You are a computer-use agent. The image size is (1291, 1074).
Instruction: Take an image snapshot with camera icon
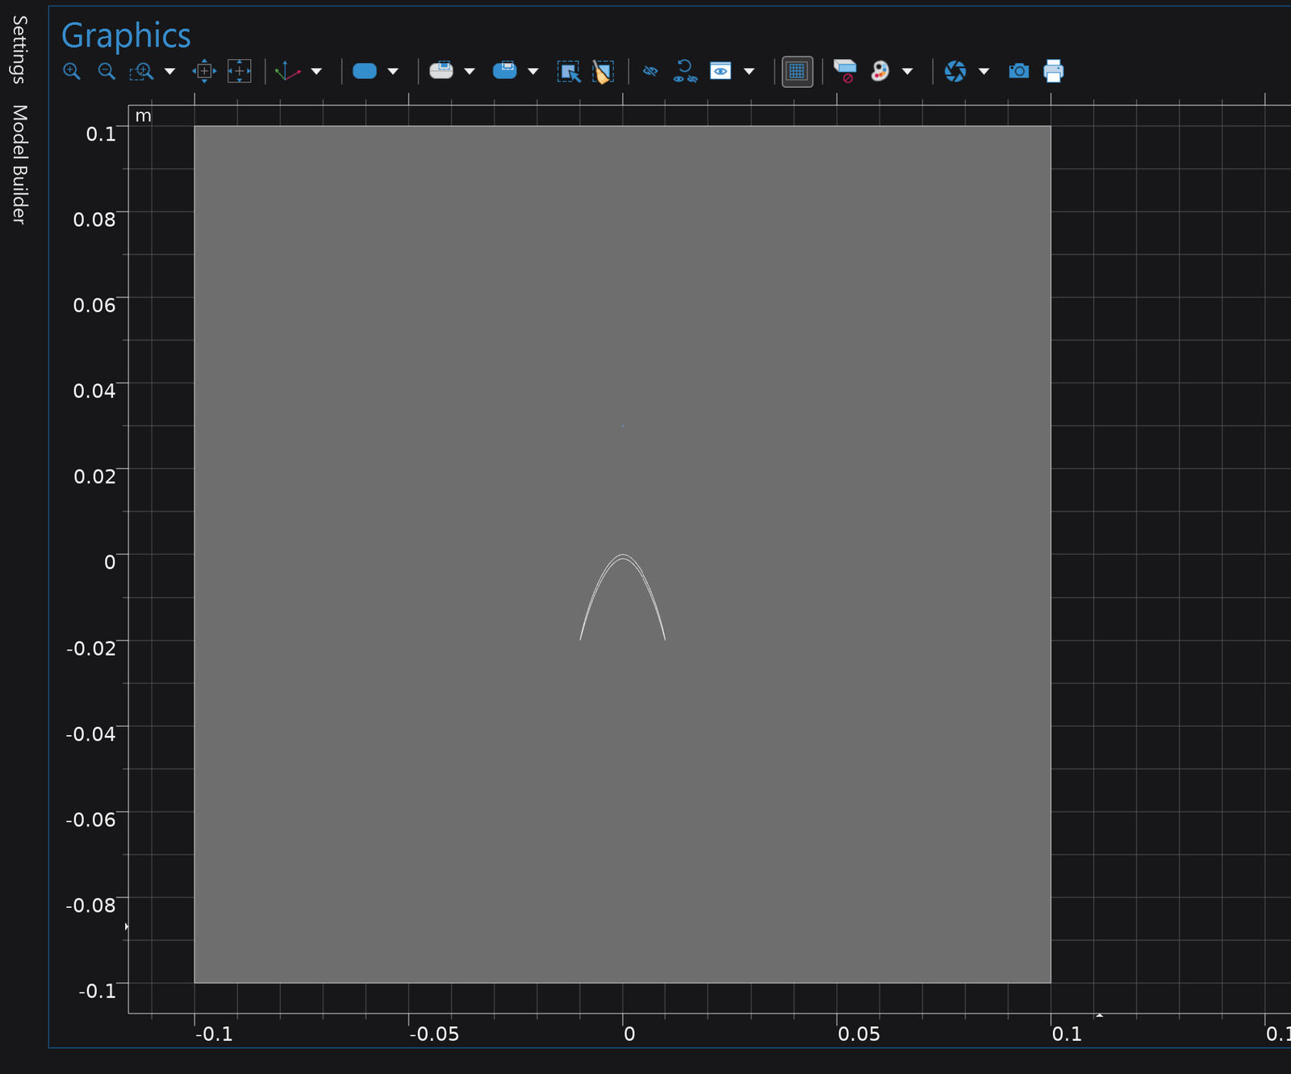point(1018,71)
